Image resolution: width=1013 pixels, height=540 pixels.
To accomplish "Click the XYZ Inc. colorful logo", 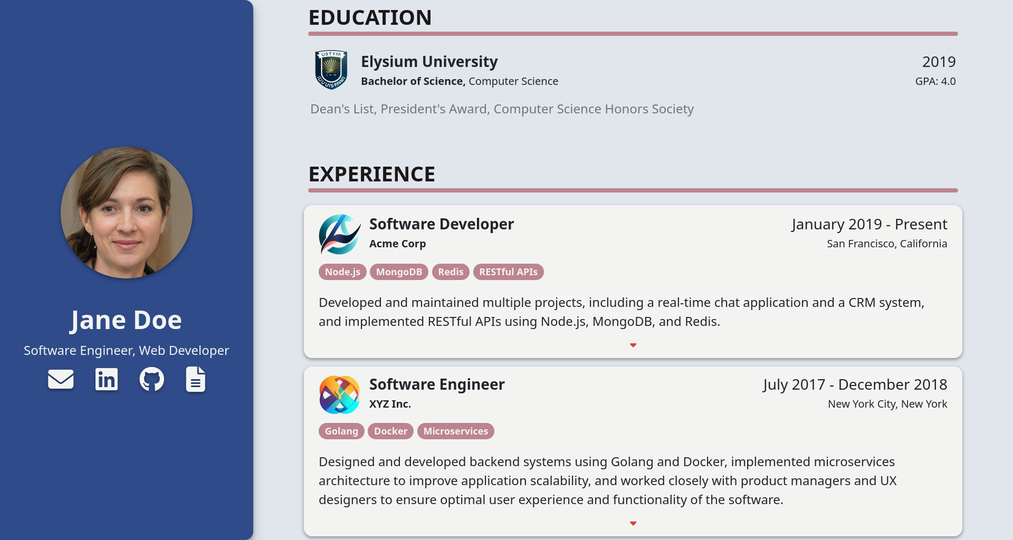I will pos(339,394).
